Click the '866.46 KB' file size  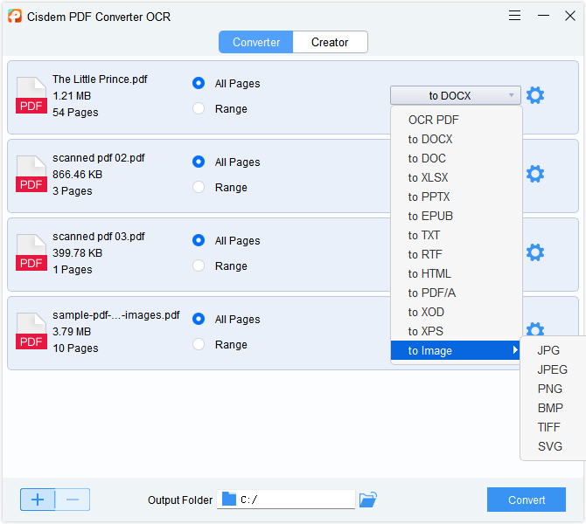pyautogui.click(x=77, y=175)
